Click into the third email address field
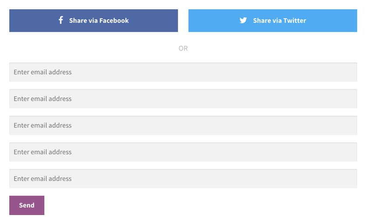Screen dimensions: 368x224 coord(183,125)
